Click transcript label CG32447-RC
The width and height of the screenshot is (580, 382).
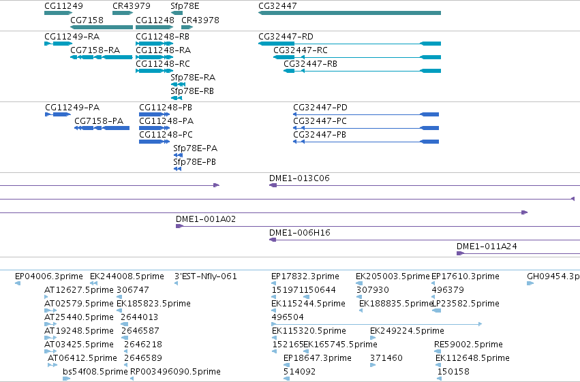pos(301,50)
